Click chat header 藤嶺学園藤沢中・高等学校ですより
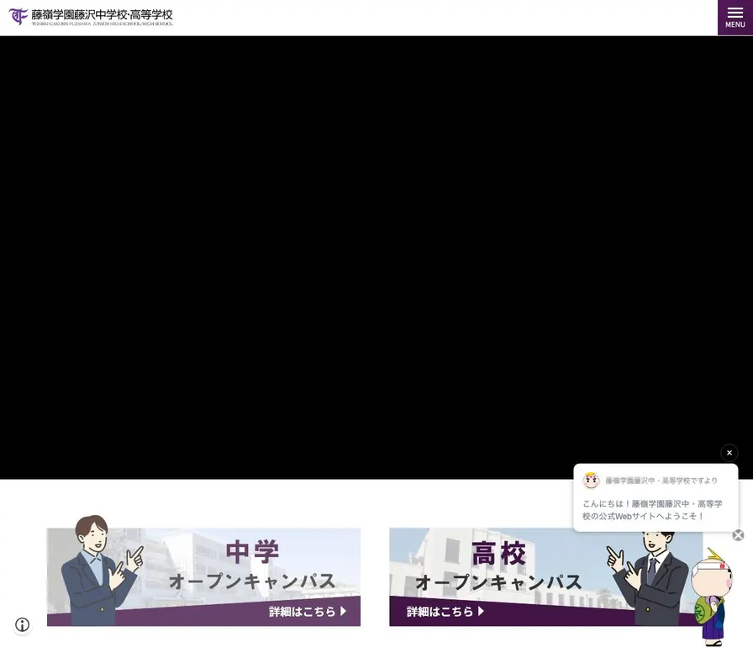Viewport: 753px width, 647px height. click(x=661, y=481)
